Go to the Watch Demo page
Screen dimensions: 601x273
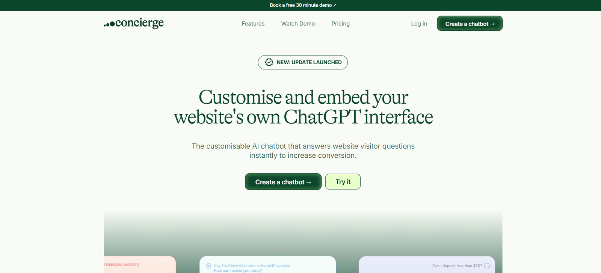[298, 24]
